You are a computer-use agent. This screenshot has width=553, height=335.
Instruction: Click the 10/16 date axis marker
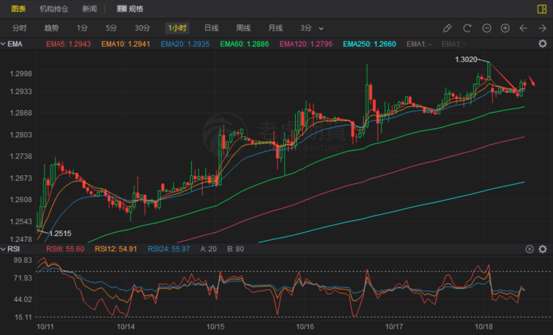pyautogui.click(x=305, y=326)
